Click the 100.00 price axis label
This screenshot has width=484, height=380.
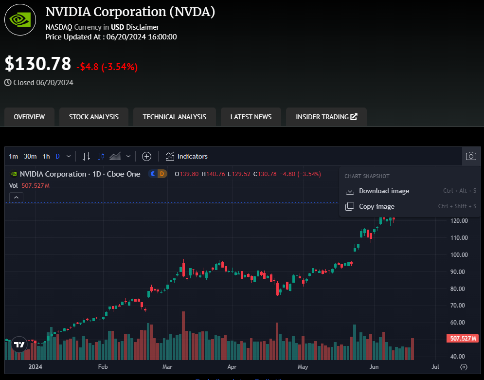click(x=459, y=255)
